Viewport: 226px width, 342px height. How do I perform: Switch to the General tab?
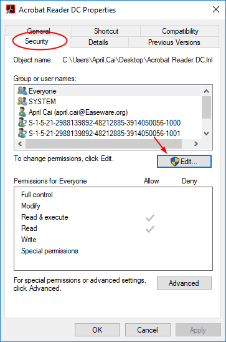click(x=39, y=31)
